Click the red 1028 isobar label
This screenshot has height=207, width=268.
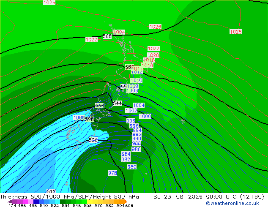click(x=235, y=32)
